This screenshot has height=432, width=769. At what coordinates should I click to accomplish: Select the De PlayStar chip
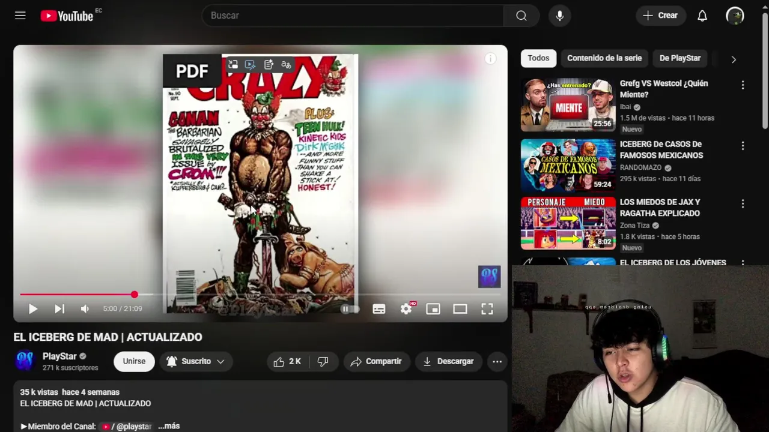click(x=680, y=58)
